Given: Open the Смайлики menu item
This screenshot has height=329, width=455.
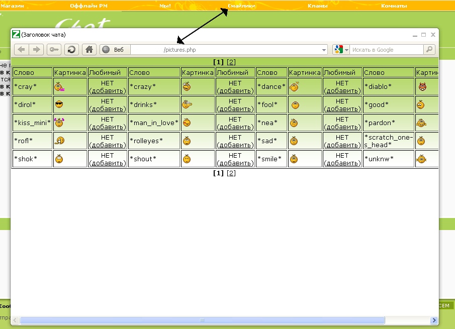Looking at the screenshot, I should coord(241,6).
